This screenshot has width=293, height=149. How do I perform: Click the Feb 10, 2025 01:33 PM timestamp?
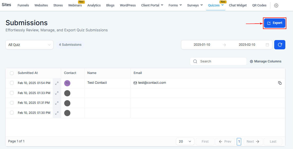34,93
